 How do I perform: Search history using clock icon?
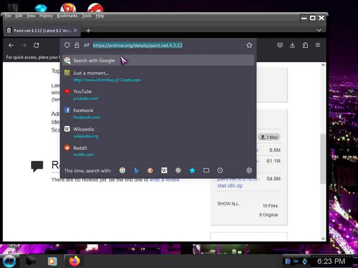[x=220, y=170]
